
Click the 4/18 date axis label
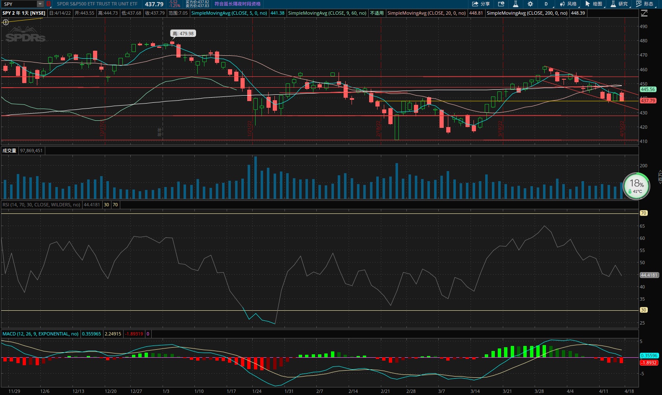coord(629,391)
